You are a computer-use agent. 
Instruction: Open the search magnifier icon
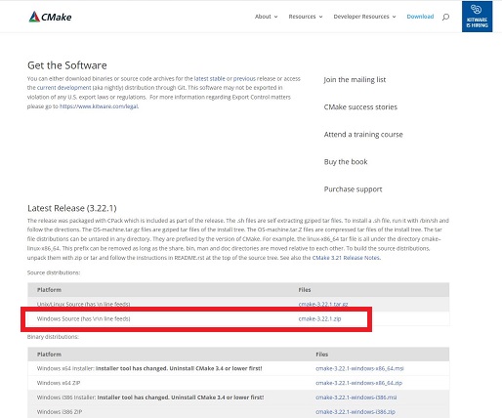[445, 17]
